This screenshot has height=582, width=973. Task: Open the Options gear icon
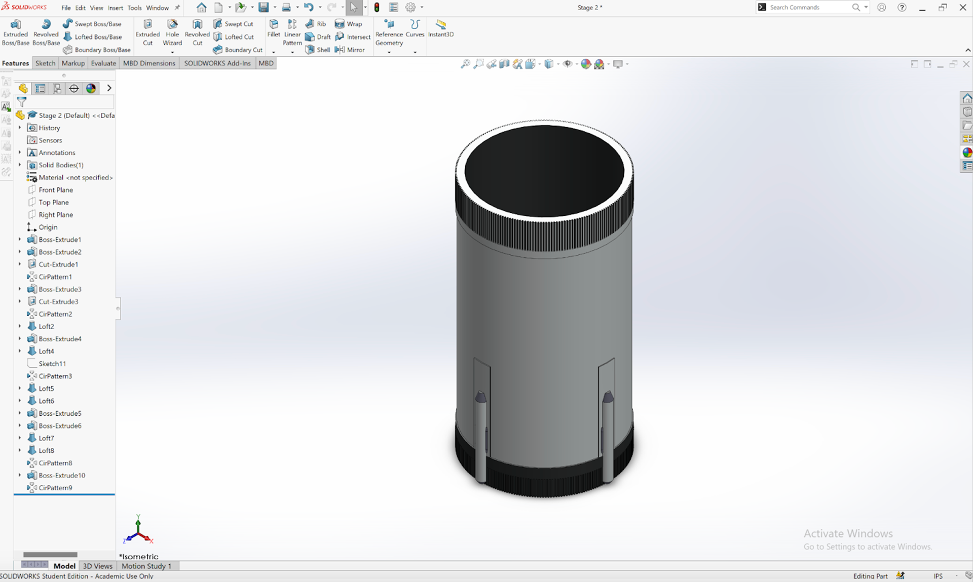point(410,8)
